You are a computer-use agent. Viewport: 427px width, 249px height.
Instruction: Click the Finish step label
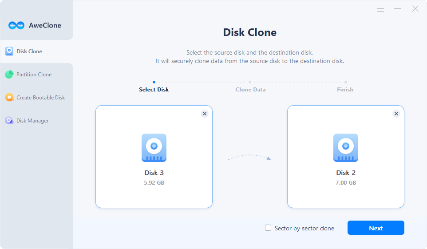click(x=345, y=90)
